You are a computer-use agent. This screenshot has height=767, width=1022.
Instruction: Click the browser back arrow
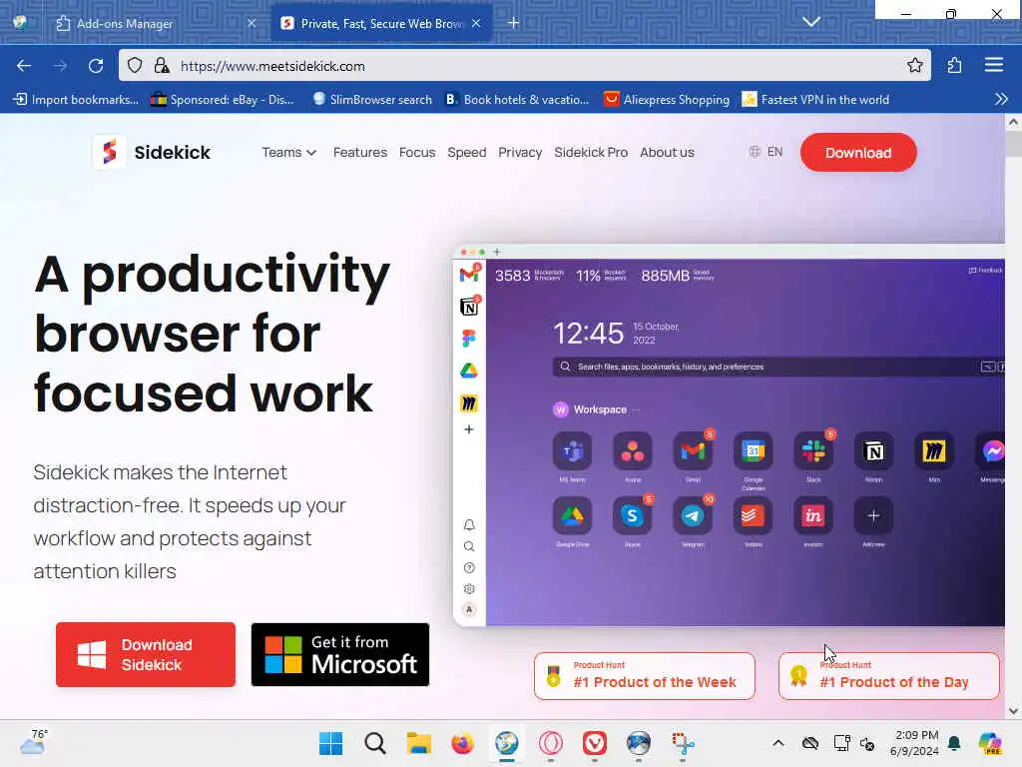[24, 66]
